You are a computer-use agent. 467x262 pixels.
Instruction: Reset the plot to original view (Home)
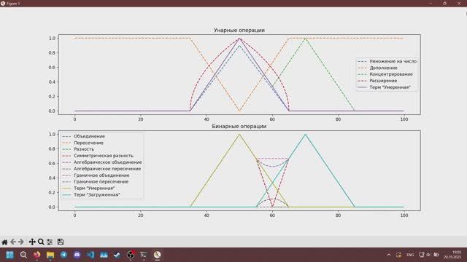coord(4,242)
